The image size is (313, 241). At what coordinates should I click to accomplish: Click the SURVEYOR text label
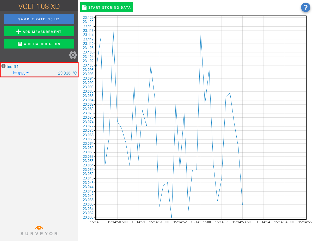pyautogui.click(x=39, y=233)
